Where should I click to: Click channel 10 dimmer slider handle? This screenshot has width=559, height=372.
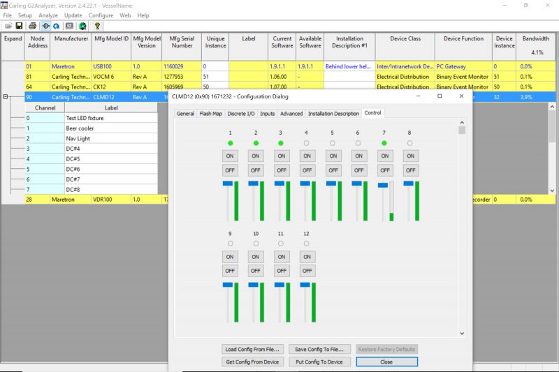[x=254, y=285]
